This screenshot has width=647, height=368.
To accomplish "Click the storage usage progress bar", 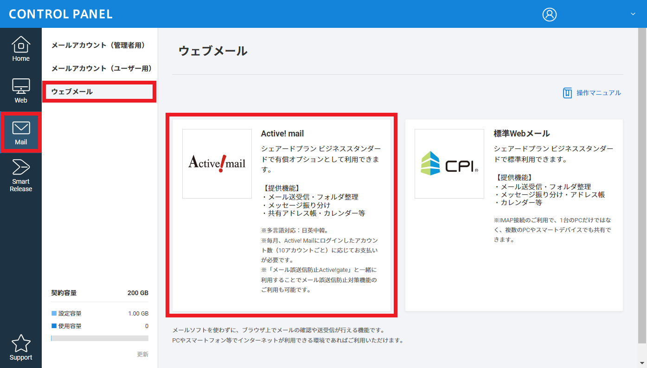I will click(x=100, y=338).
